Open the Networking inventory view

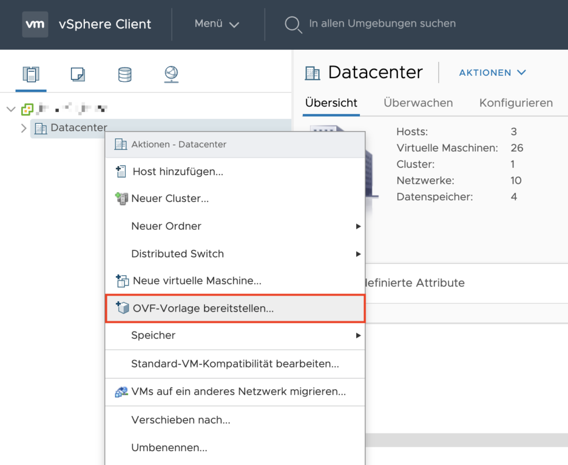pos(171,75)
